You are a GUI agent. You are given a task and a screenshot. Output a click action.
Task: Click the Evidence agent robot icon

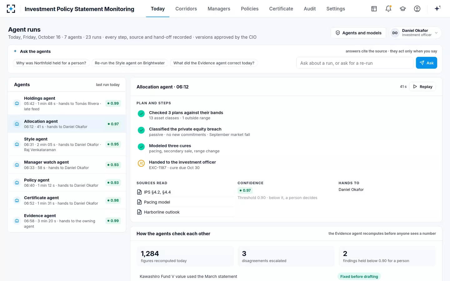coord(17,221)
